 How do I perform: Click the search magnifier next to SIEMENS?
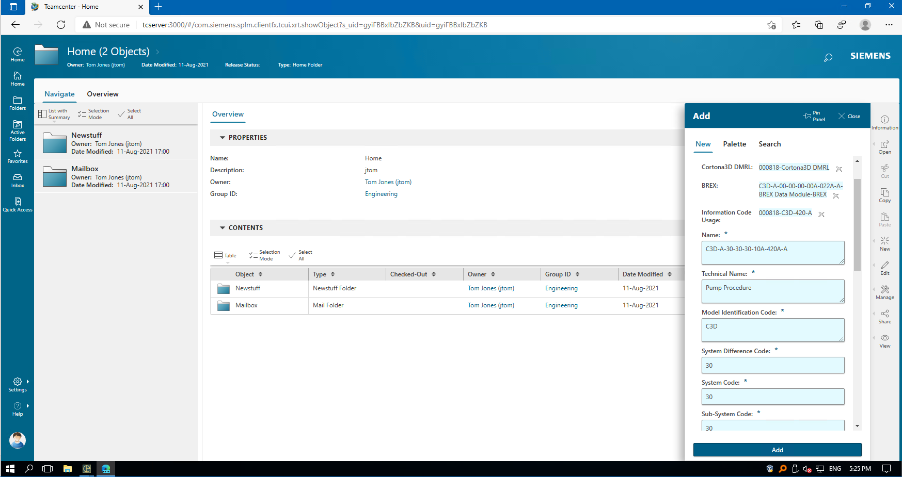[828, 57]
